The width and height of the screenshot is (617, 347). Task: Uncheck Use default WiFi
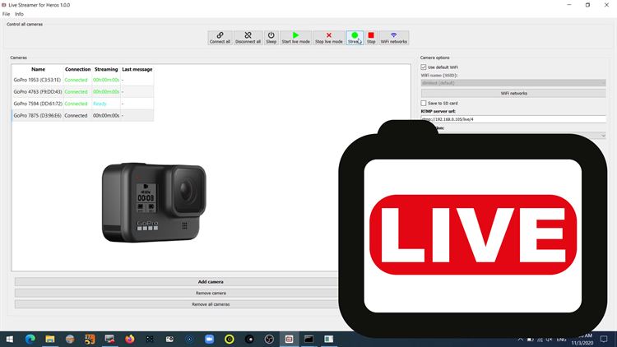[424, 67]
